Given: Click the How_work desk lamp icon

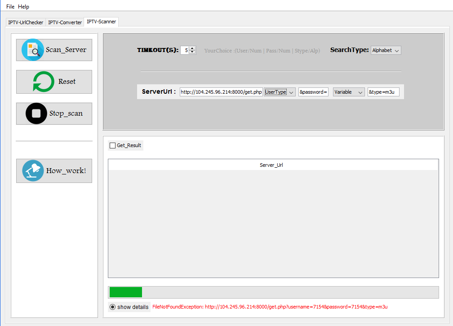Looking at the screenshot, I should [x=33, y=171].
